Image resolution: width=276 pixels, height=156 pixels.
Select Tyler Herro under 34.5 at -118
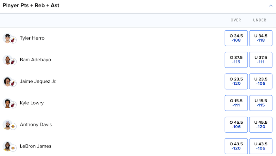coord(261,38)
